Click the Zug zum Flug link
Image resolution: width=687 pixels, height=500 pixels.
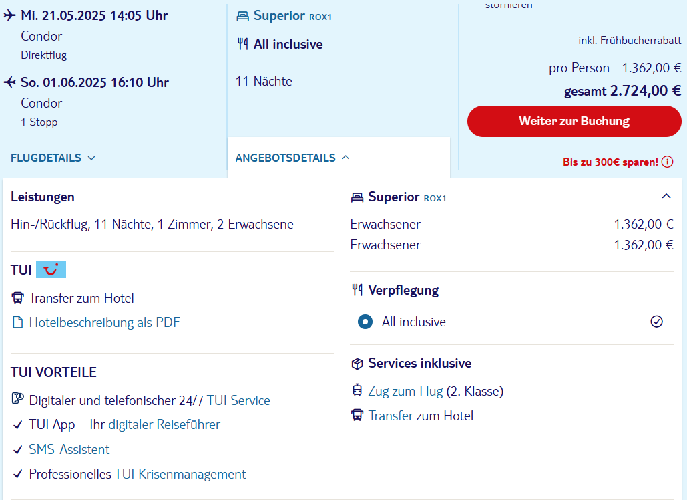coord(405,392)
